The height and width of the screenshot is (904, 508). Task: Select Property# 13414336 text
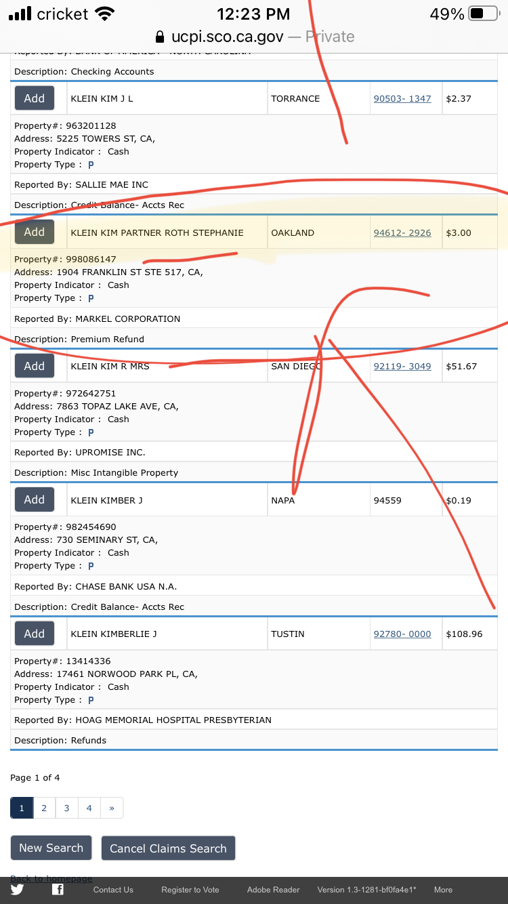click(x=62, y=661)
